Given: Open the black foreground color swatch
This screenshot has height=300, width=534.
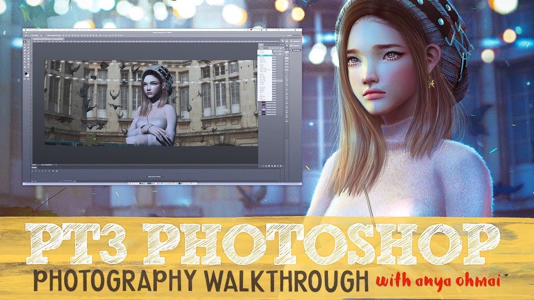Looking at the screenshot, I should point(26,73).
